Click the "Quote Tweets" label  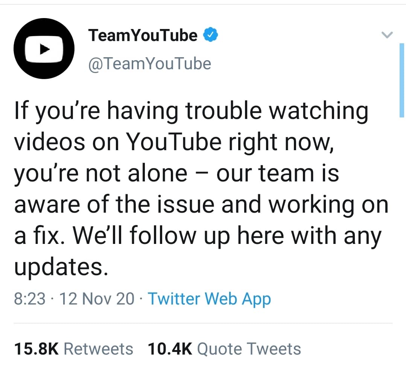(249, 349)
